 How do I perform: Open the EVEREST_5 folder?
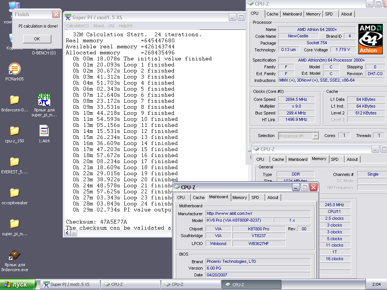tap(15, 162)
